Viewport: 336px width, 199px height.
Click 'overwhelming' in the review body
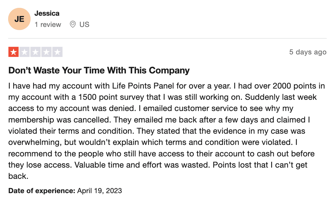coord(35,142)
